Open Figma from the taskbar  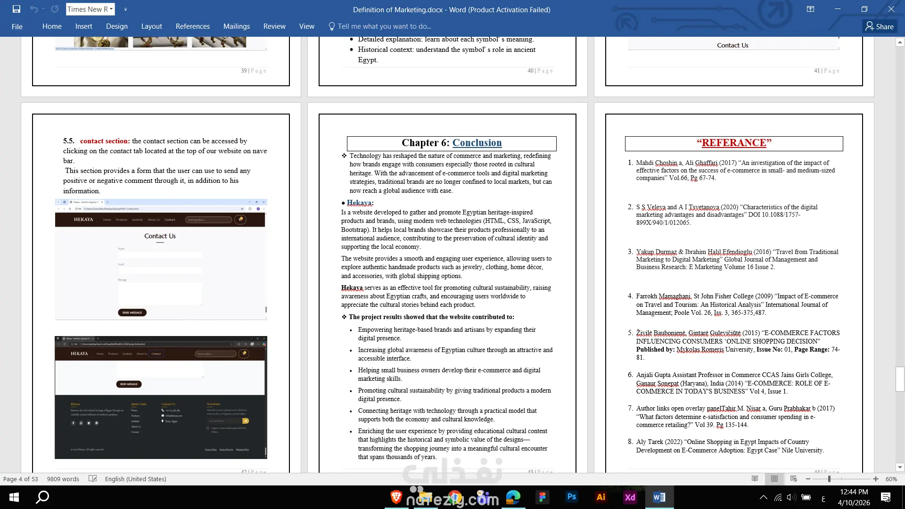543,497
